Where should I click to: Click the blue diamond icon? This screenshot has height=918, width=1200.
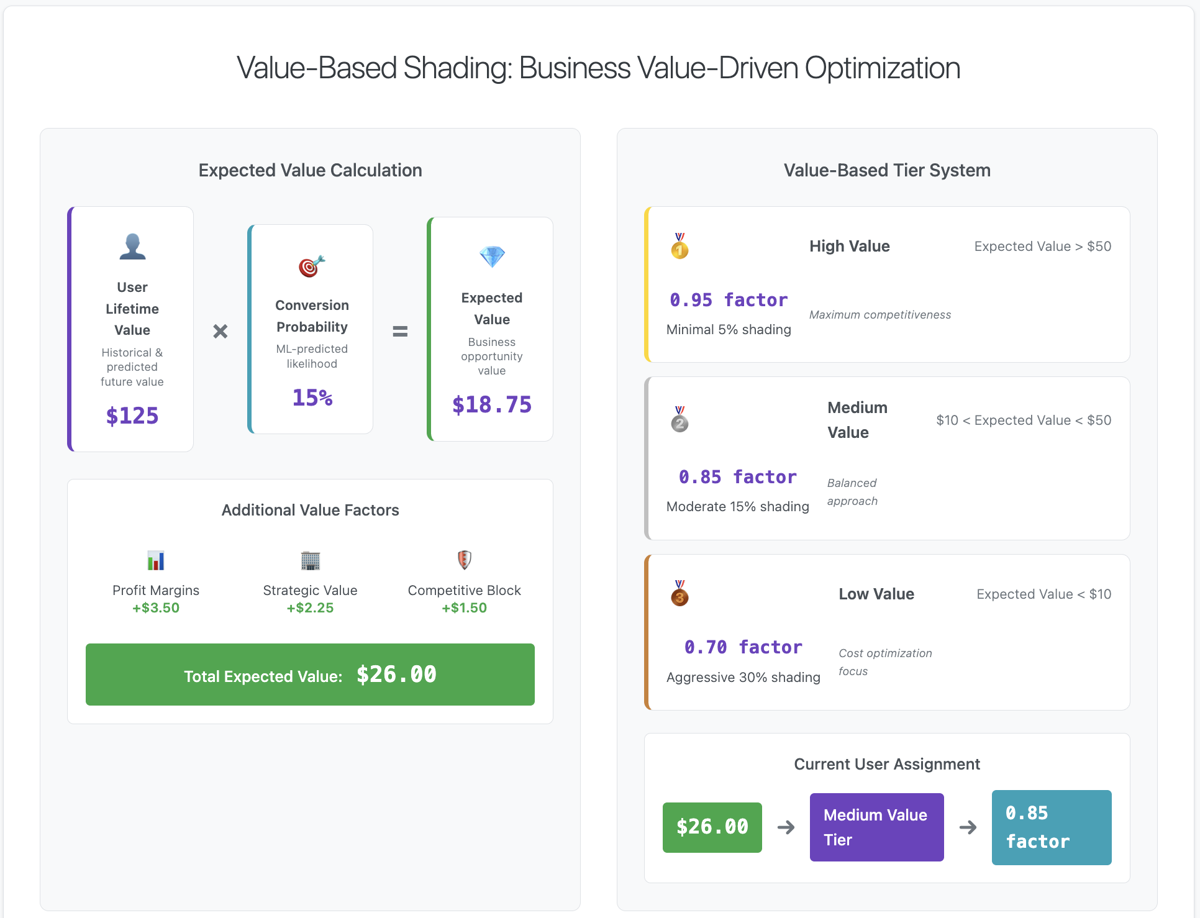(492, 257)
